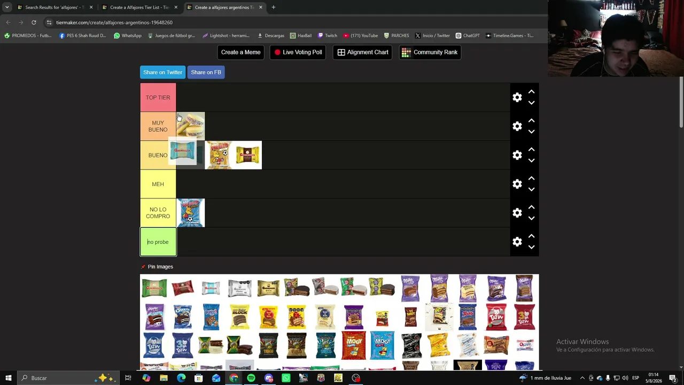Select the red Tatin alfajor image
Image resolution: width=684 pixels, height=385 pixels.
[496, 317]
